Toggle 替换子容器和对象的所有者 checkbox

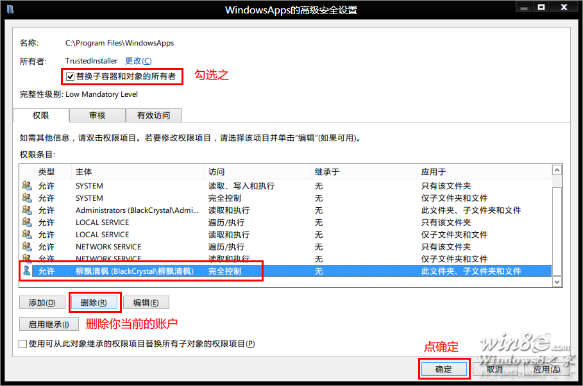[x=70, y=76]
